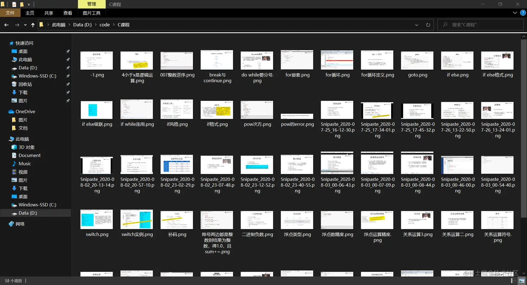527x285 pixels.
Task: Switch to the 共享 ribbon tab
Action: coord(49,13)
